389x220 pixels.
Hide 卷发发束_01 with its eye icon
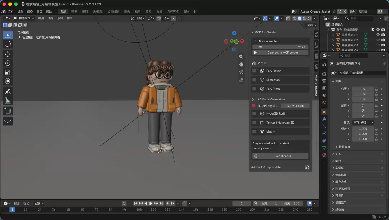click(378, 35)
